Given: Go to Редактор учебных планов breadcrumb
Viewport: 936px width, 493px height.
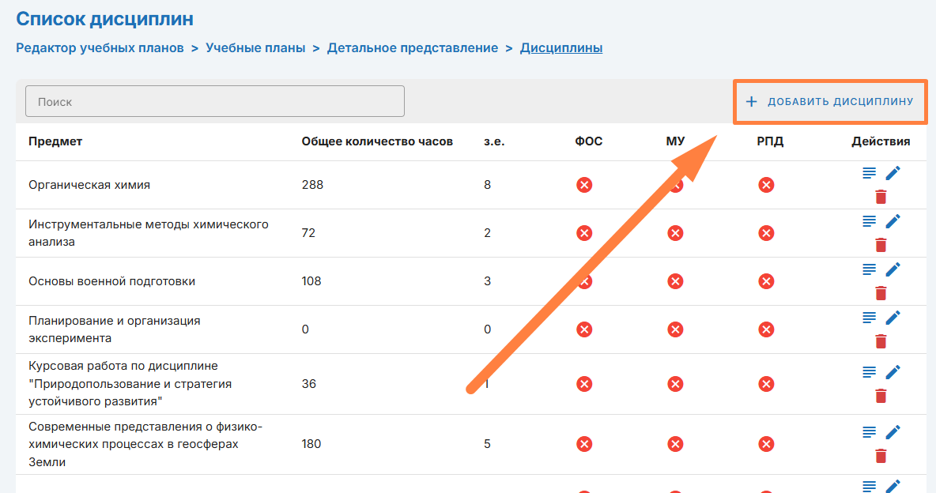Looking at the screenshot, I should tap(100, 48).
